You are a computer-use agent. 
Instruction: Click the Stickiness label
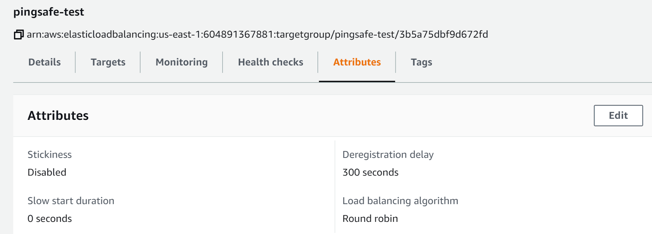click(x=49, y=155)
